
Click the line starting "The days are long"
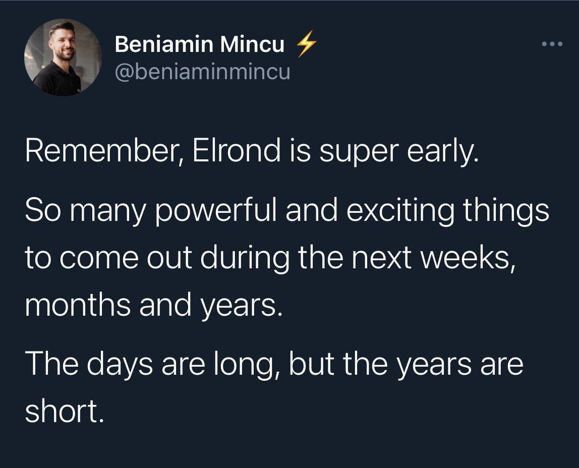click(x=274, y=364)
